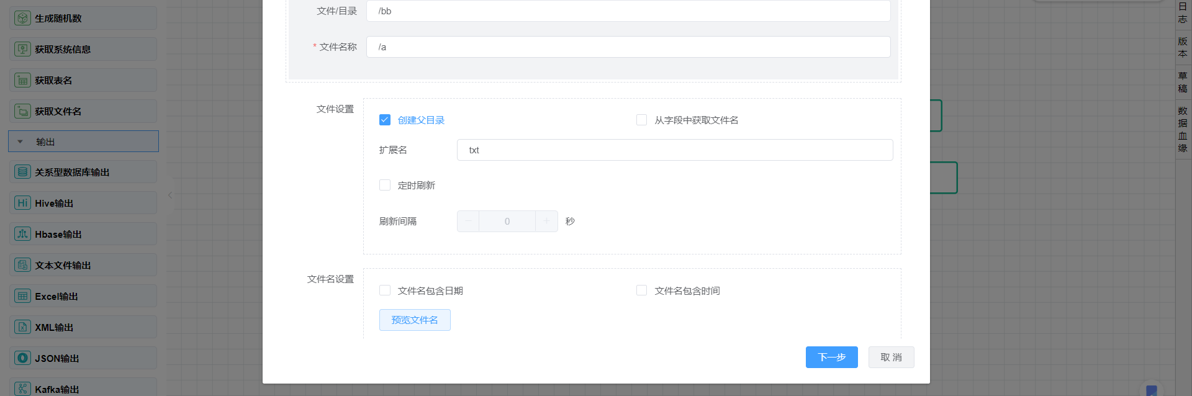Uncheck the 创建父目录 checkbox
Image resolution: width=1192 pixels, height=396 pixels.
pyautogui.click(x=385, y=120)
